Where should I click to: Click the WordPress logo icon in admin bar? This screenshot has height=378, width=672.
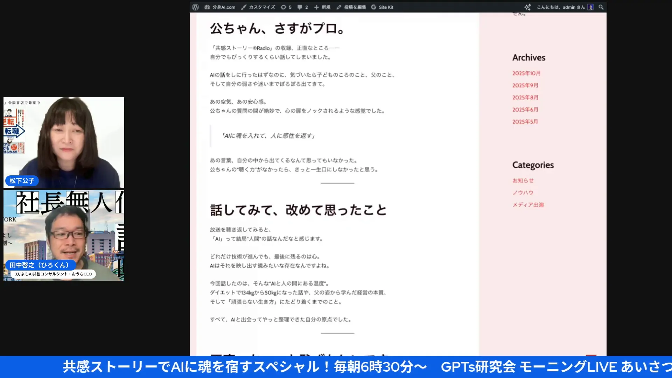pyautogui.click(x=195, y=7)
